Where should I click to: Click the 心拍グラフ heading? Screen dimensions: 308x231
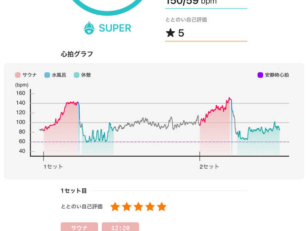(x=77, y=54)
